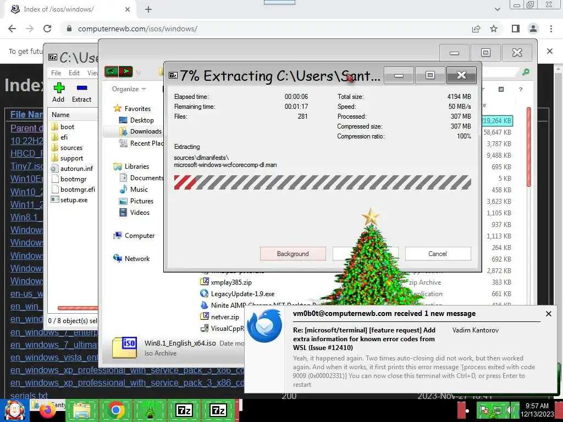Open Documents library in Explorer sidebar
Viewport: 563px width, 422px height.
tap(146, 177)
